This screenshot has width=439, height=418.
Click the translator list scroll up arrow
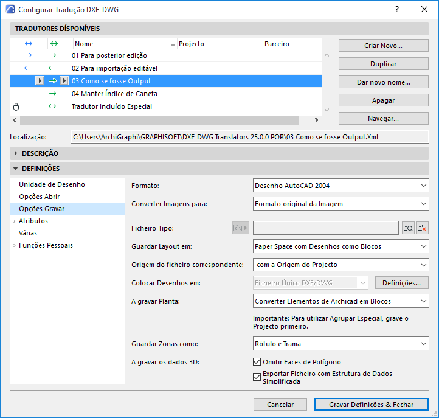tap(327, 55)
